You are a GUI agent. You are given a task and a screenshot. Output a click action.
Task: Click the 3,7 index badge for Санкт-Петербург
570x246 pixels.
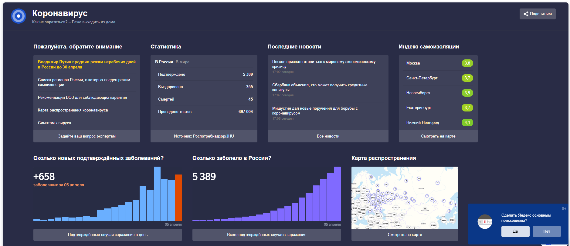click(467, 78)
